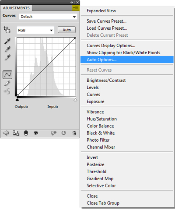Screen dimensions: 175x209
Task: Click the black point input slider
Action: [17, 100]
